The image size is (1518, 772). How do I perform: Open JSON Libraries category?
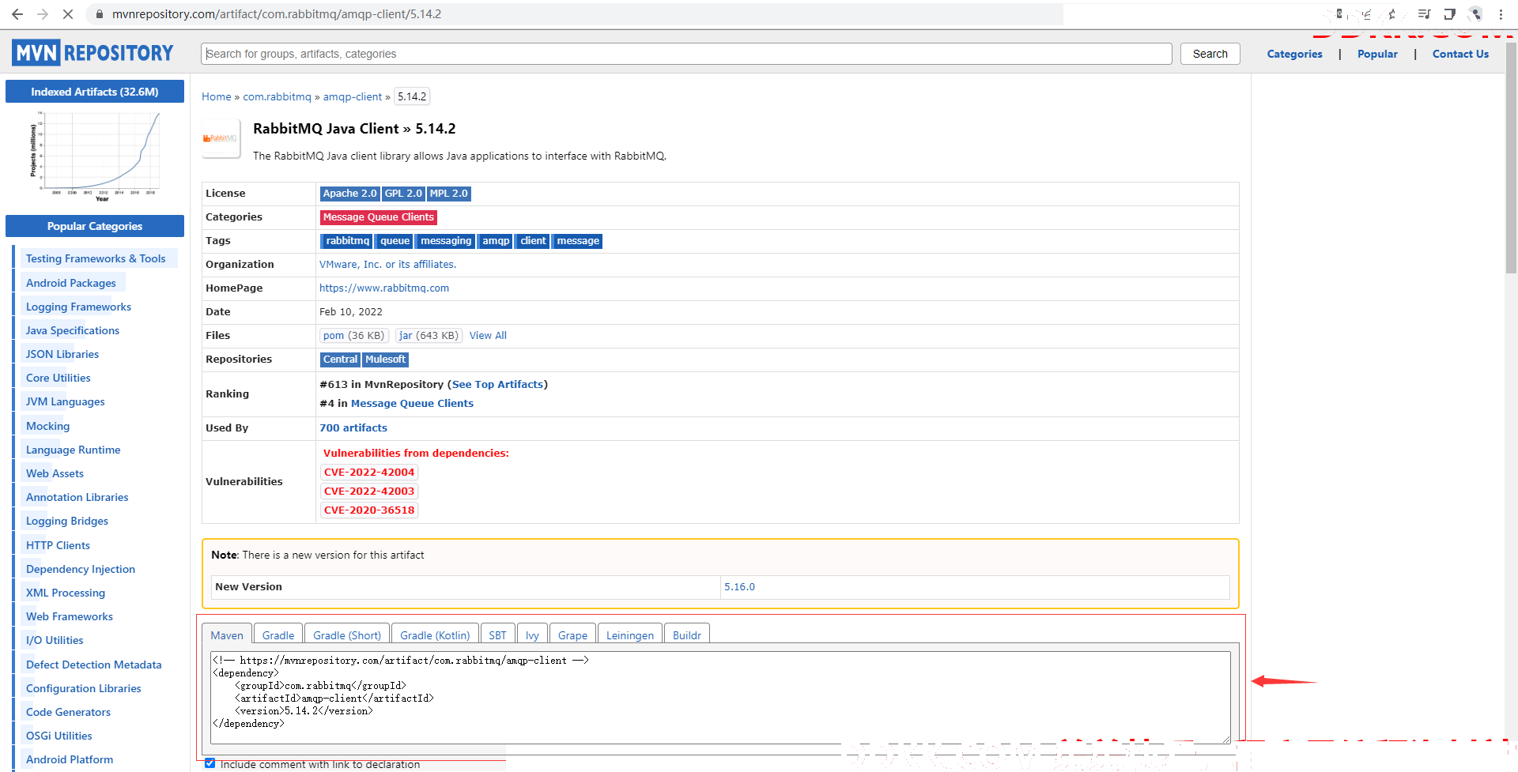62,354
